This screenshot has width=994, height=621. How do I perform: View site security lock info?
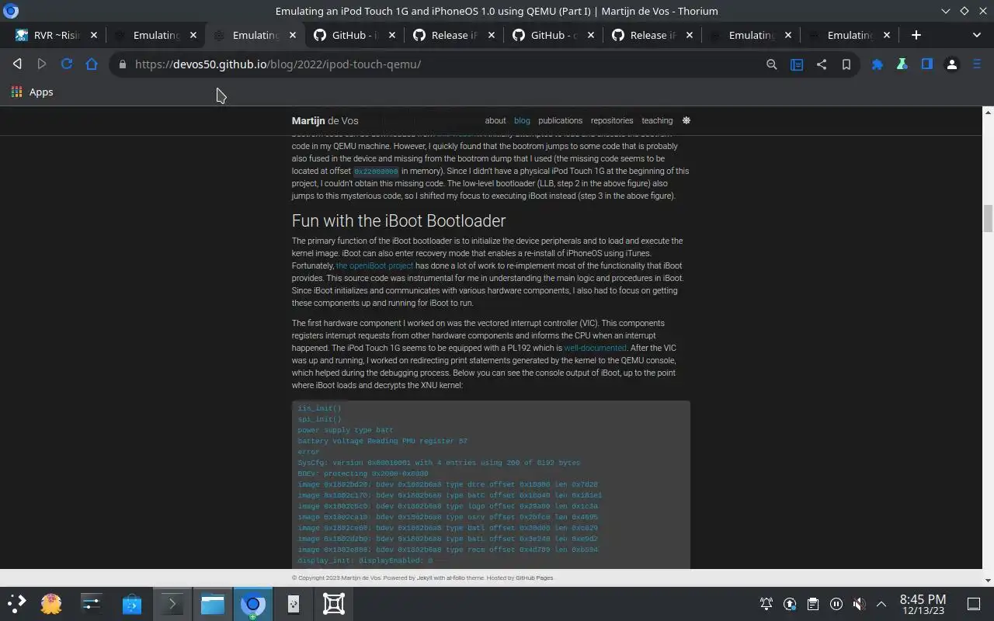pyautogui.click(x=122, y=64)
